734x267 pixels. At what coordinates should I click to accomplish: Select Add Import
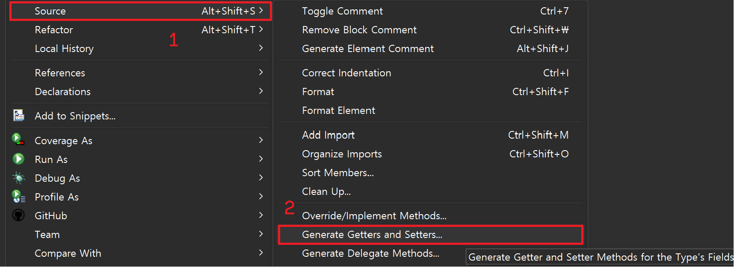coord(431,135)
